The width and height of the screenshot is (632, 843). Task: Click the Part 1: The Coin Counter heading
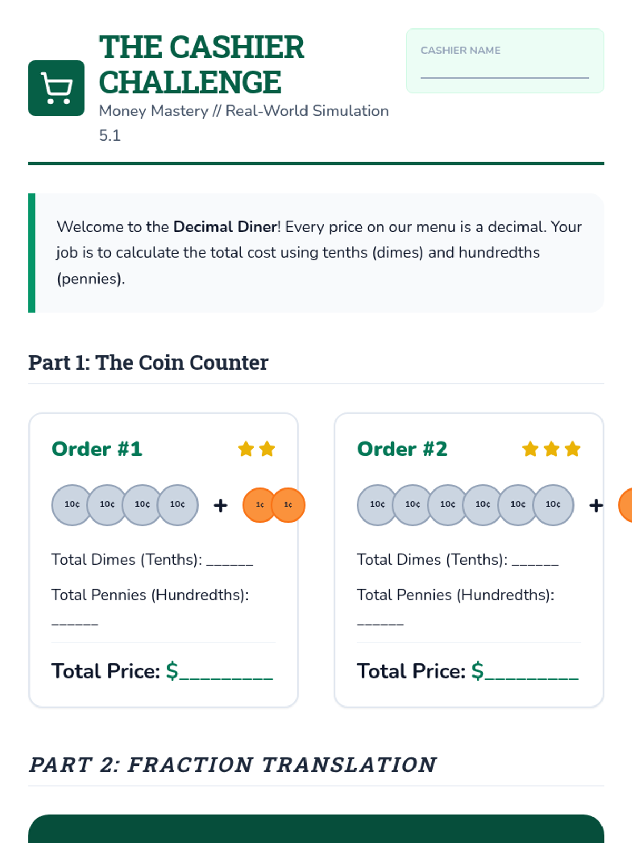[x=149, y=362]
